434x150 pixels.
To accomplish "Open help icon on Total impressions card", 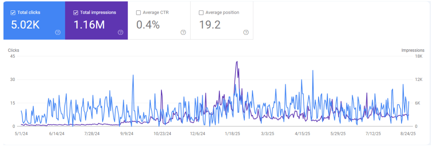I will (120, 32).
